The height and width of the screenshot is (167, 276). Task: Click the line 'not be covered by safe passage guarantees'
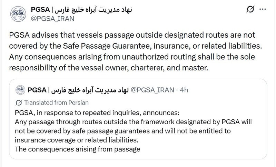(123, 131)
